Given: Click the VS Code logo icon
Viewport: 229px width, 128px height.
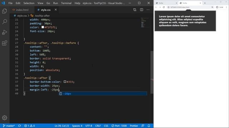Looking at the screenshot, I should [x=3, y=3].
